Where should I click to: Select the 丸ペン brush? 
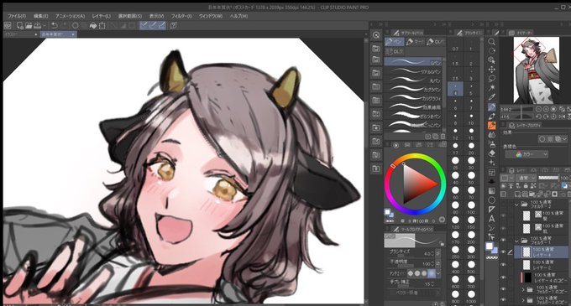(x=413, y=80)
